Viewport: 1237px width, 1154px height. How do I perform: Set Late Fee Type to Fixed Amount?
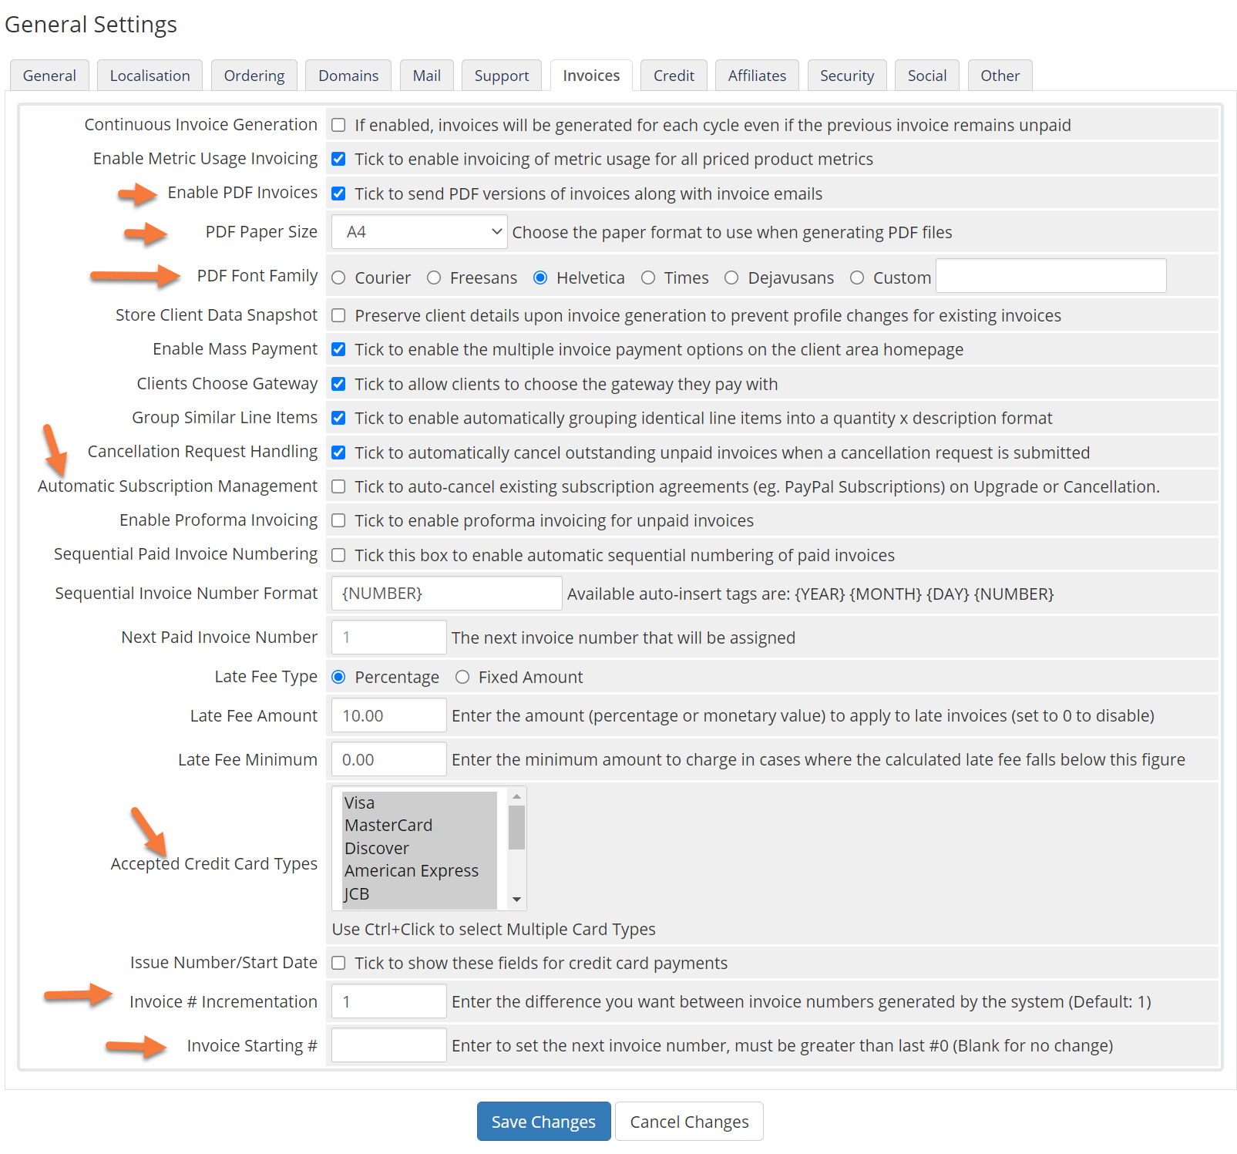[462, 677]
